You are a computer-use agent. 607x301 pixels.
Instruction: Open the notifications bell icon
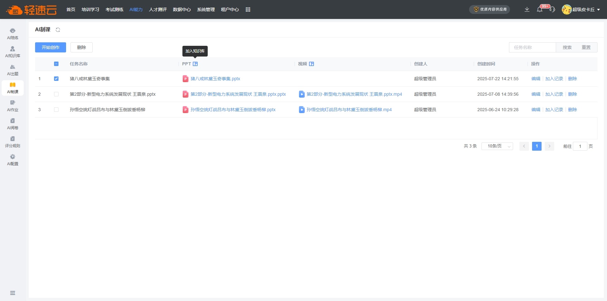[540, 9]
